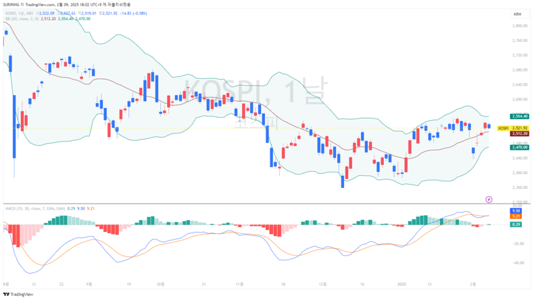Click the 2,800.00 price axis label

[520, 26]
